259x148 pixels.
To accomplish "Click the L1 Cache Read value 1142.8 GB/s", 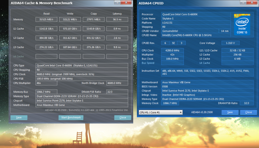I will pos(46,29).
